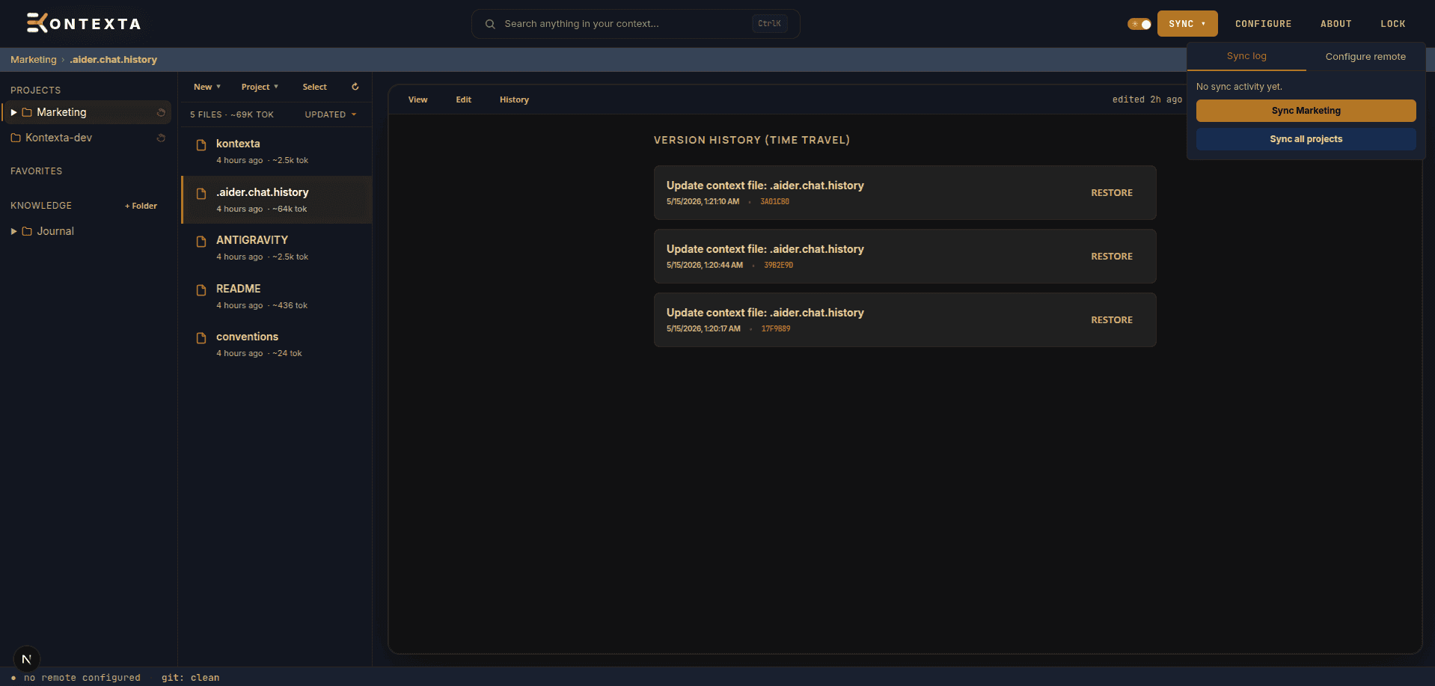The image size is (1435, 686).
Task: Click the .aider.chat.history file icon
Action: pos(201,194)
